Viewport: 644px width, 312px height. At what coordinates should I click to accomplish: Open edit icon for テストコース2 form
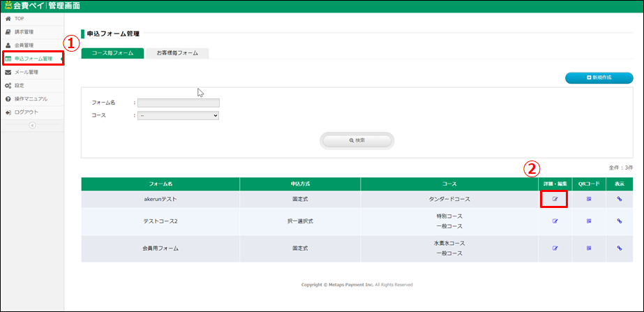[x=555, y=221]
